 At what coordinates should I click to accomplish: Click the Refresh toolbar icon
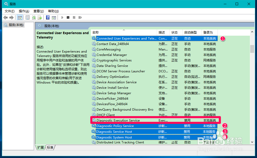click(34, 17)
